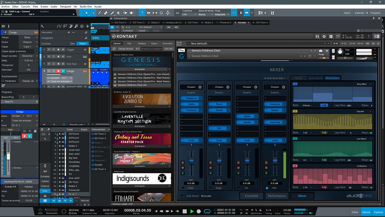Open the Ayuda menu

(x=98, y=6)
